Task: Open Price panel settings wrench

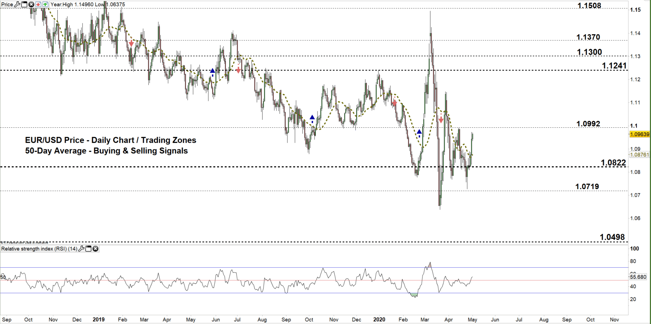Action: [17, 4]
